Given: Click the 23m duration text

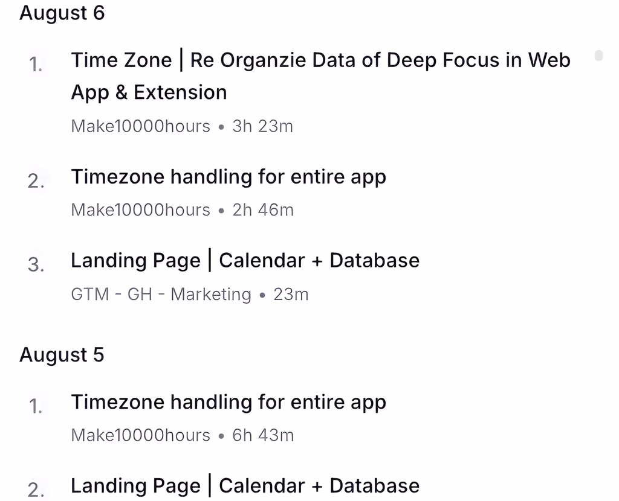Looking at the screenshot, I should click(x=291, y=295).
